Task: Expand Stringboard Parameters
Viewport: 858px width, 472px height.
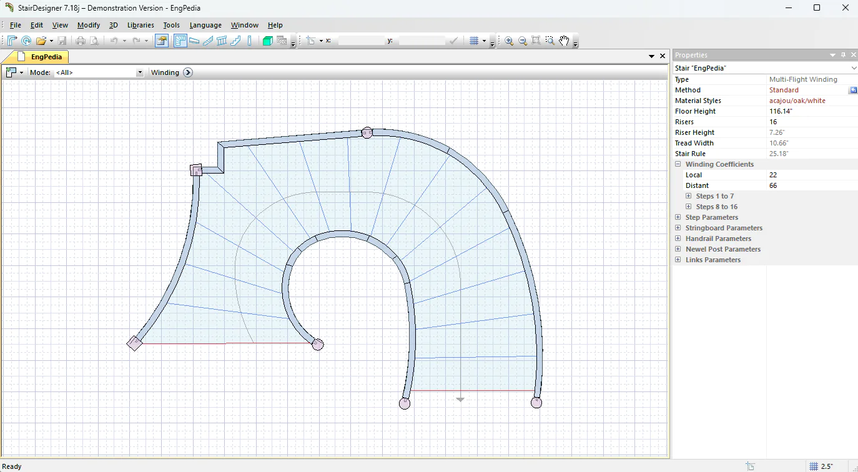Action: [x=678, y=228]
